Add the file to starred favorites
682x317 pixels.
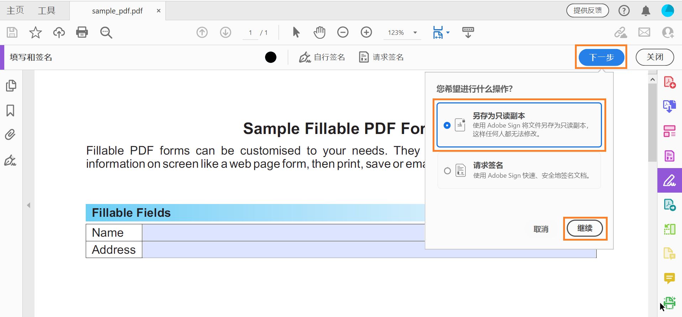click(35, 32)
